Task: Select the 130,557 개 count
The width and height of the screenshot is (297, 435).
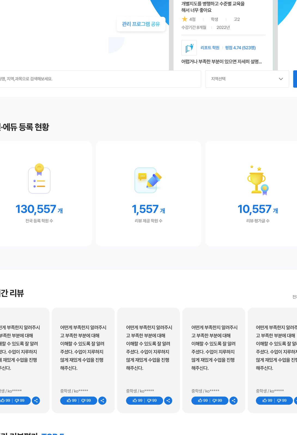Action: click(x=39, y=209)
